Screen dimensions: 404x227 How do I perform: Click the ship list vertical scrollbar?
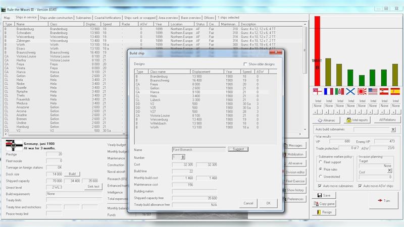(x=305, y=77)
